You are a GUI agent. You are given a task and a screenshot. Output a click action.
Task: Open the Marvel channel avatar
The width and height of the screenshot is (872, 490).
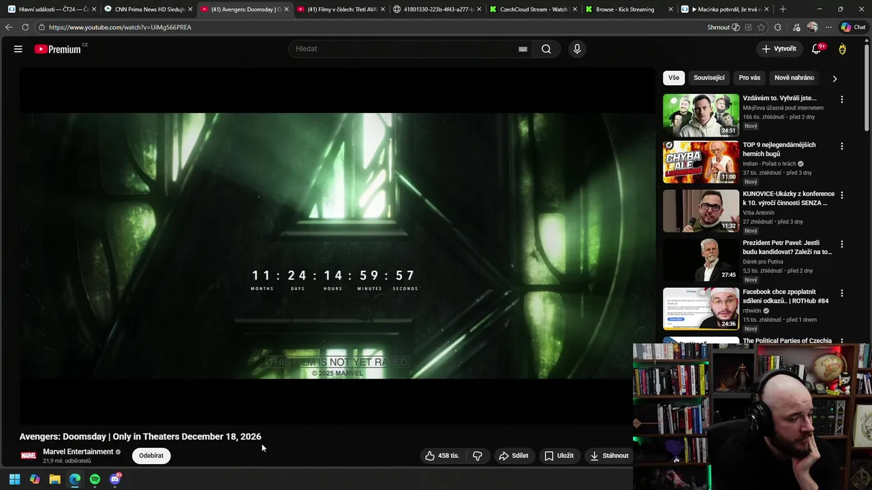[29, 456]
